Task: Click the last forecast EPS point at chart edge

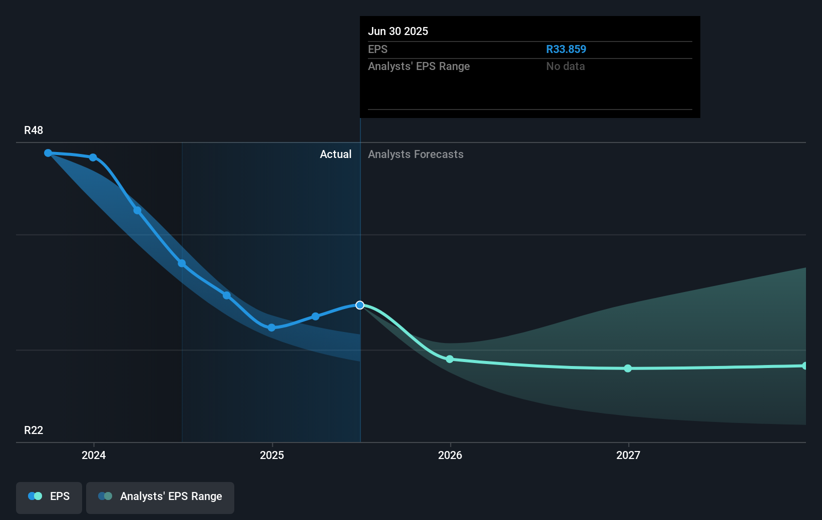Action: (804, 366)
